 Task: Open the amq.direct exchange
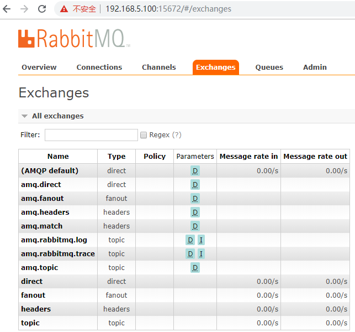pyautogui.click(x=41, y=184)
